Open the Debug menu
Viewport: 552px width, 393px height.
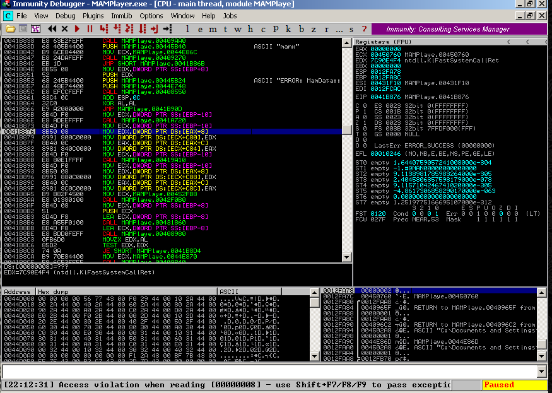click(66, 16)
